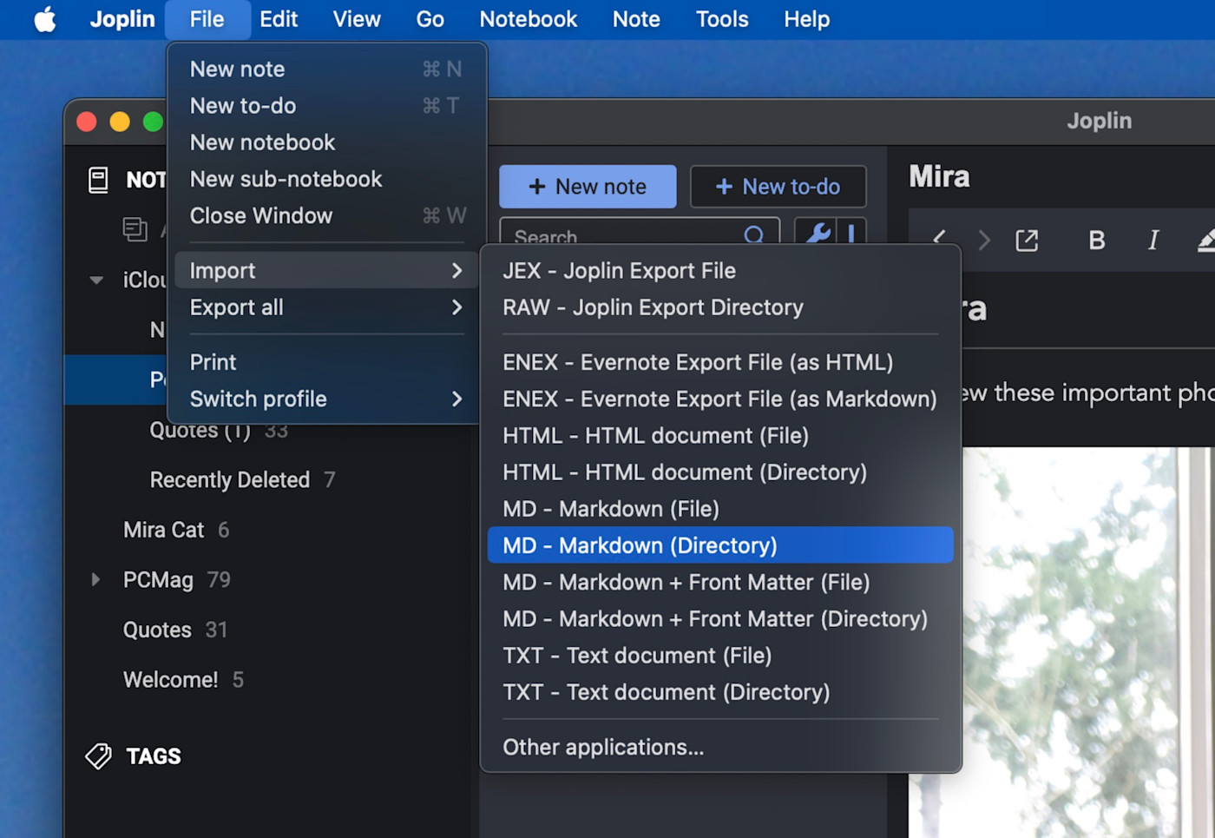Select the highlighted MD - Markdown (Directory) option
Screen dimensions: 1215x838
(720, 545)
